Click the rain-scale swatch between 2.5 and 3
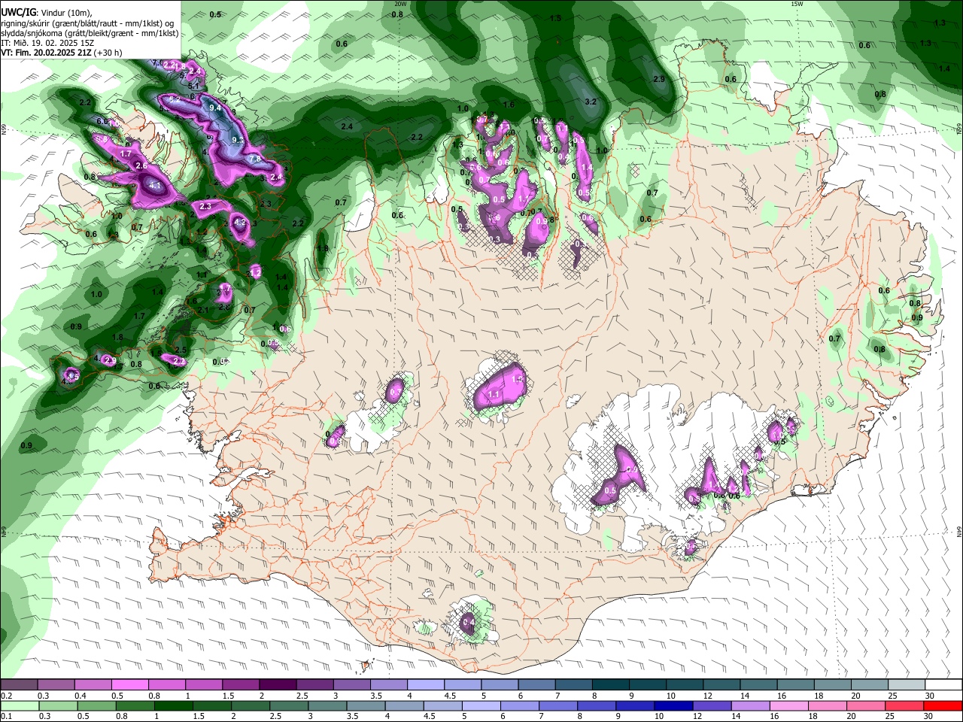963x722 pixels. 289,705
